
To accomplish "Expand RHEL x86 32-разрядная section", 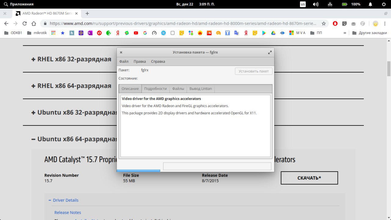I will pos(71,59).
